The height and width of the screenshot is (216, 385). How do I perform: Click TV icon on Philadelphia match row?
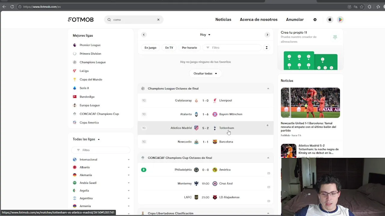coord(269,173)
